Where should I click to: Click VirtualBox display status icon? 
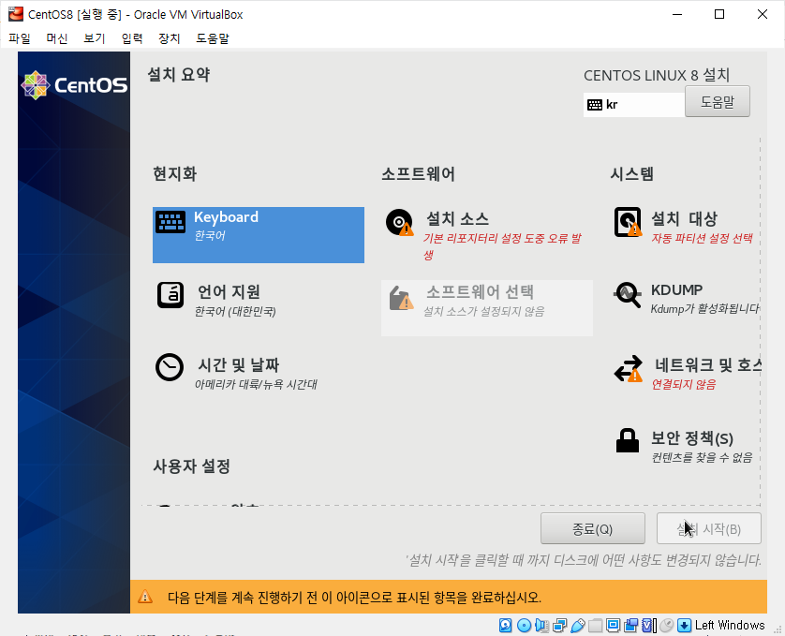coord(614,625)
